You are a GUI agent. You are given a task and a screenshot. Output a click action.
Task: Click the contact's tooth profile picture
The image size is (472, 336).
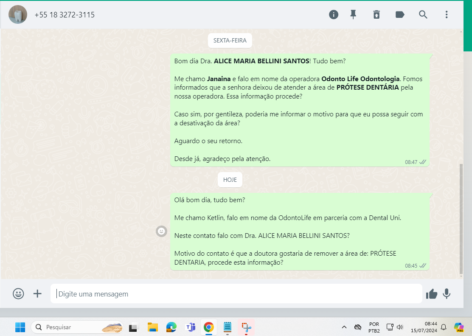click(18, 14)
